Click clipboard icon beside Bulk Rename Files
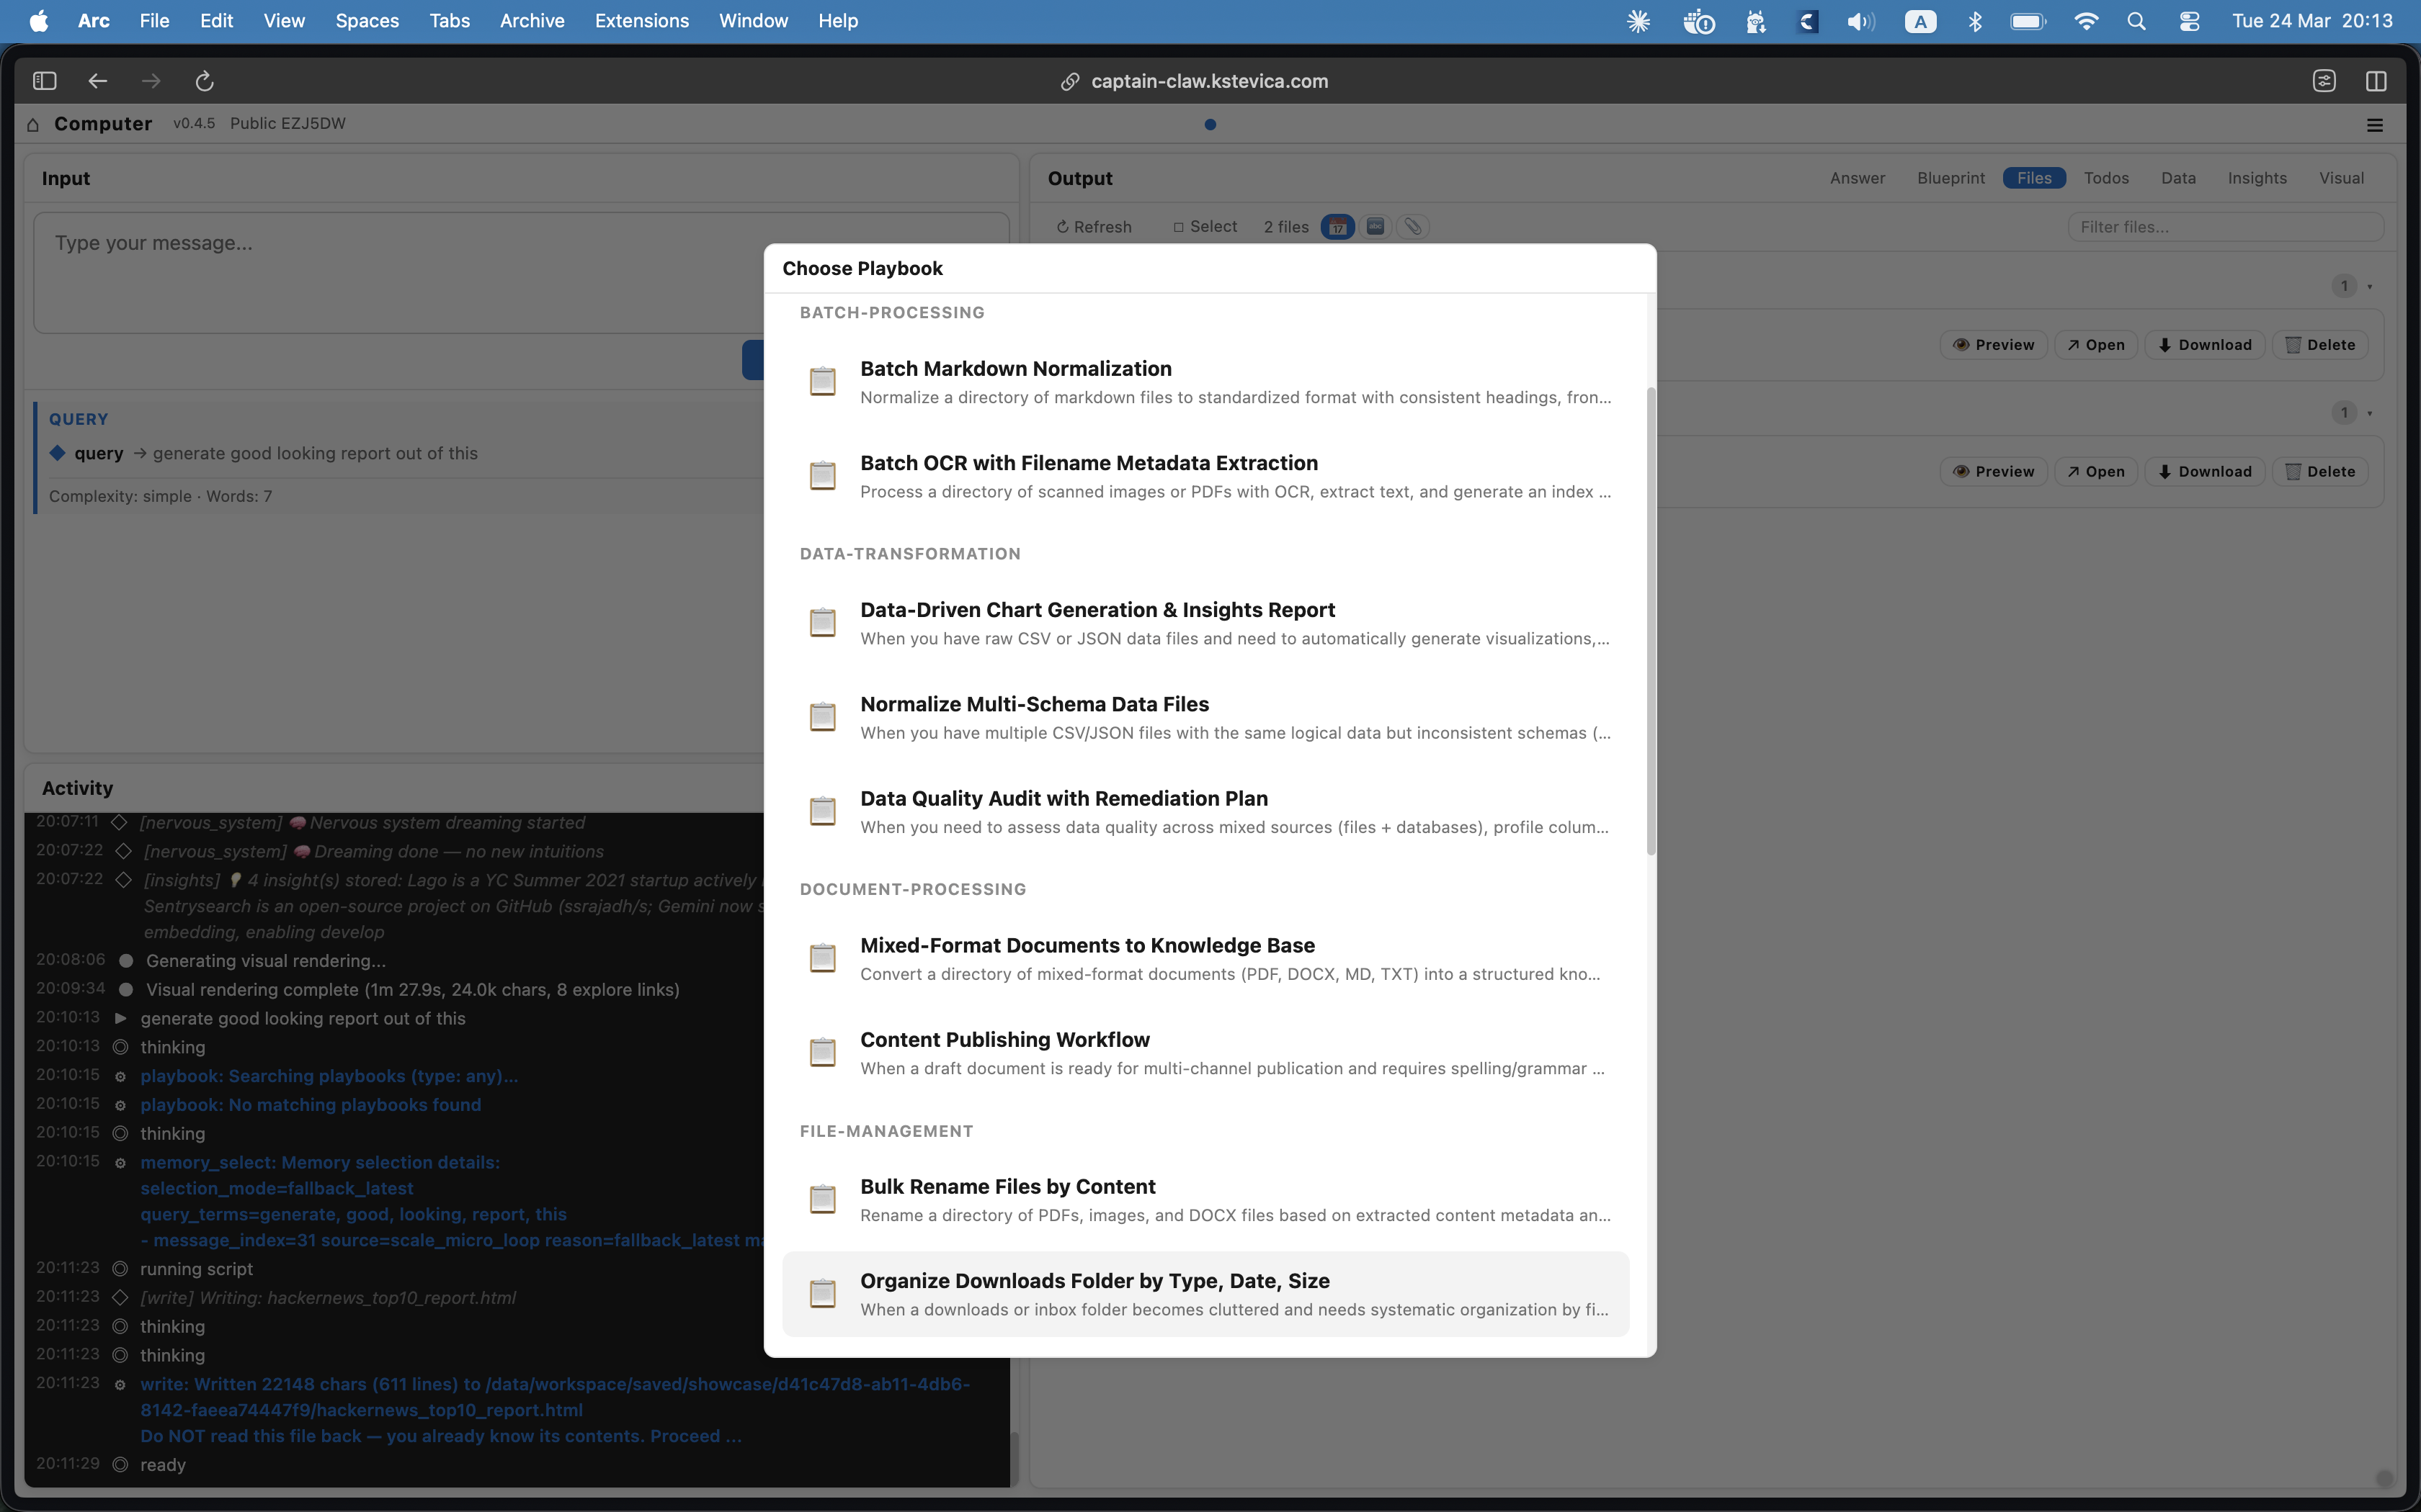 [822, 1198]
